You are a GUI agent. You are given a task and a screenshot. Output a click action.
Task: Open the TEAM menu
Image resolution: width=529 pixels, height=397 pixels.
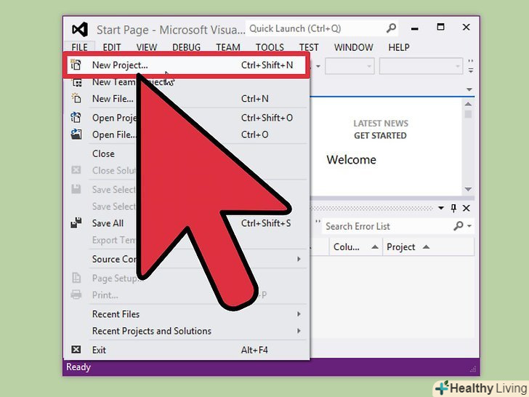[228, 47]
